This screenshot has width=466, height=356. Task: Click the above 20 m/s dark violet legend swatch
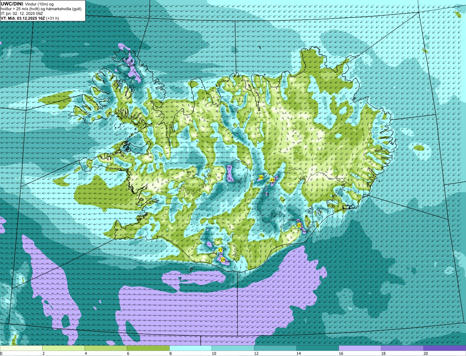point(445,348)
